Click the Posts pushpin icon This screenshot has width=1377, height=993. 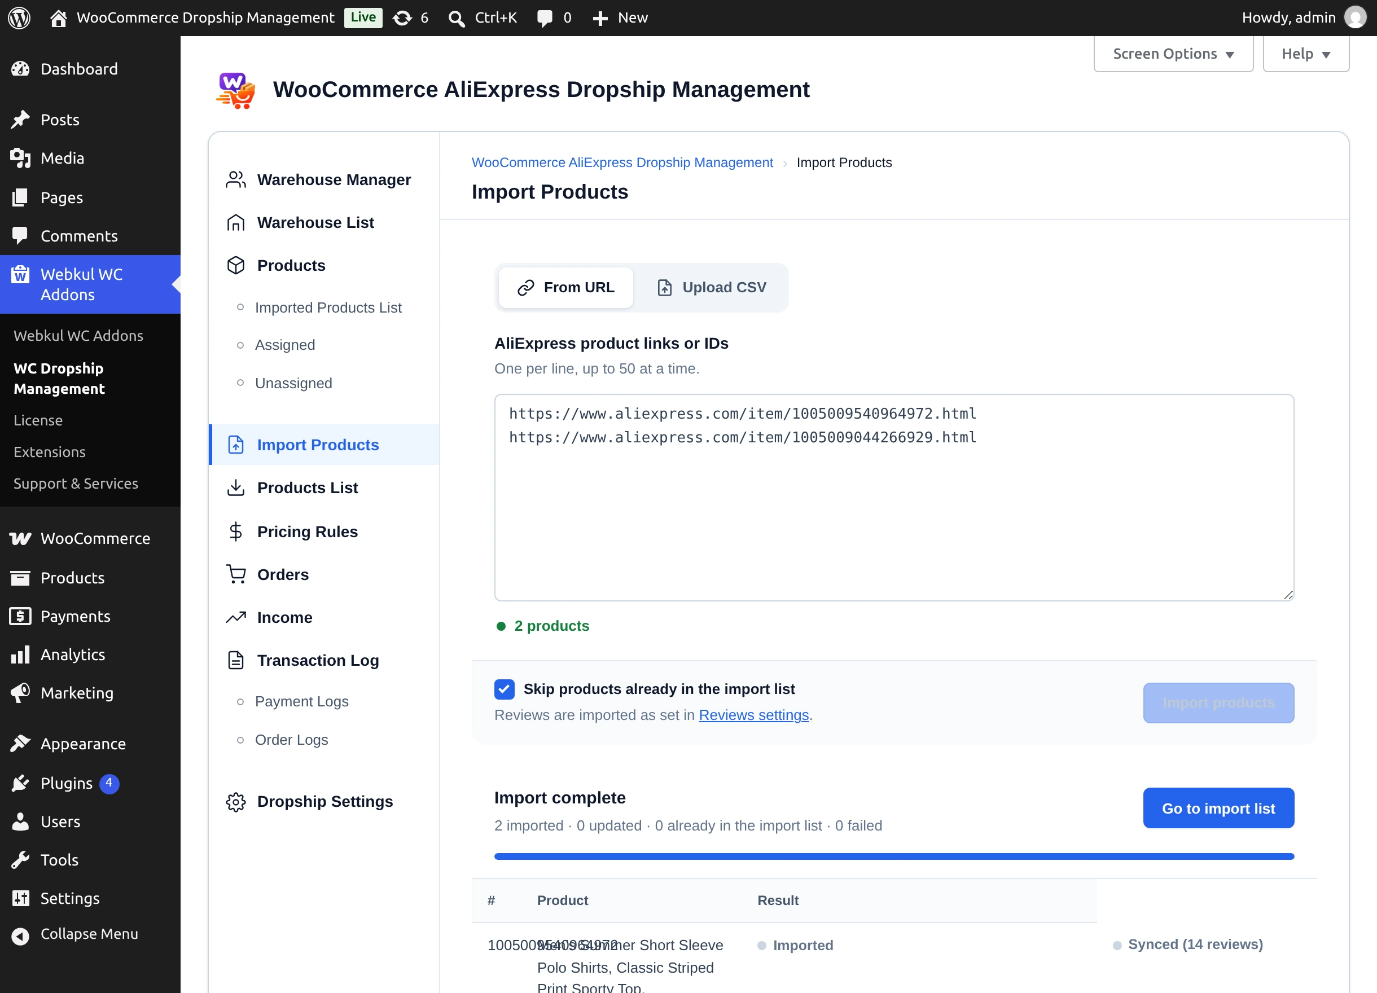[21, 120]
